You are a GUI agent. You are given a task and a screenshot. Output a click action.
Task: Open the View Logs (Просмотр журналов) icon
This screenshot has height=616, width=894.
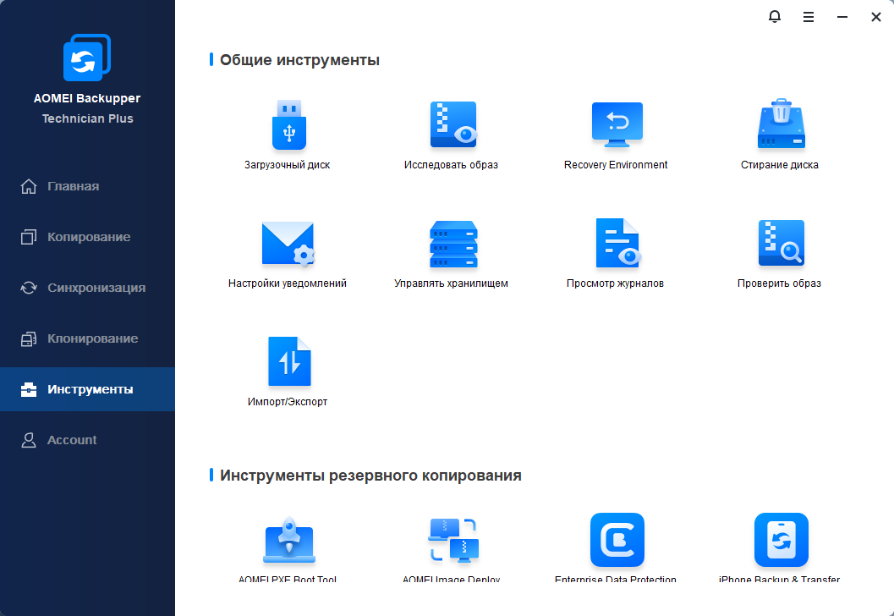pos(618,243)
